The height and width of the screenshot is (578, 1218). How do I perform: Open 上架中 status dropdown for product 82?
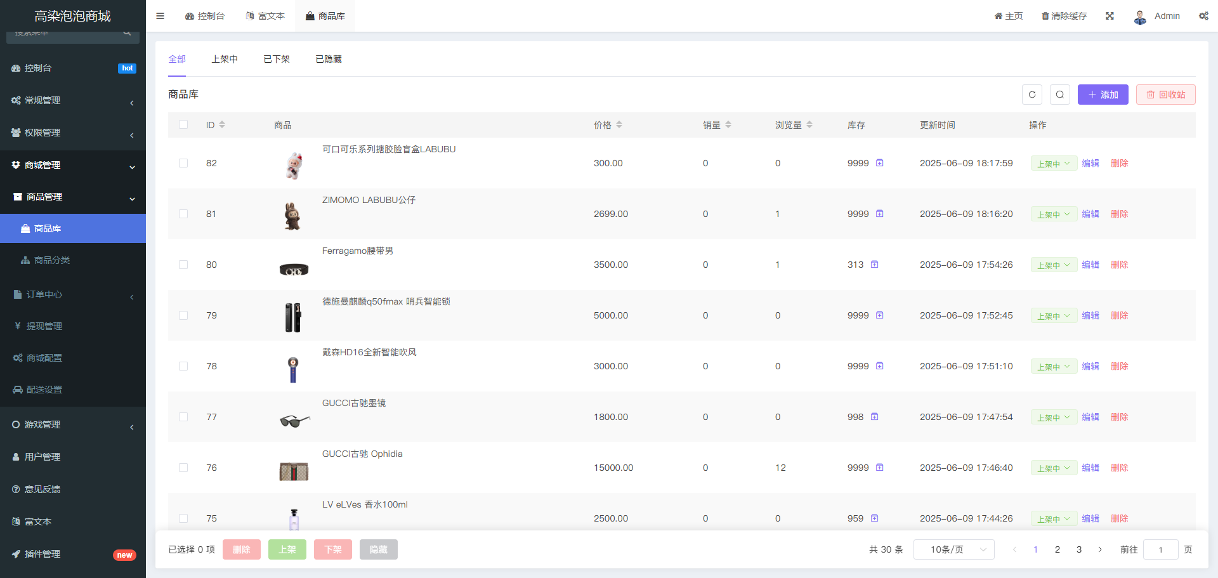(x=1054, y=163)
